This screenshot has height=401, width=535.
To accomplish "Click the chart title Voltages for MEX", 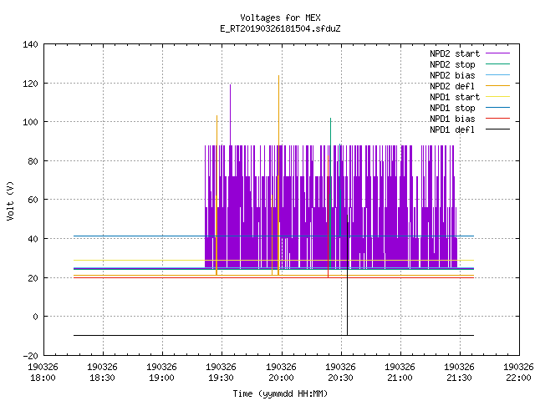I will (x=280, y=18).
